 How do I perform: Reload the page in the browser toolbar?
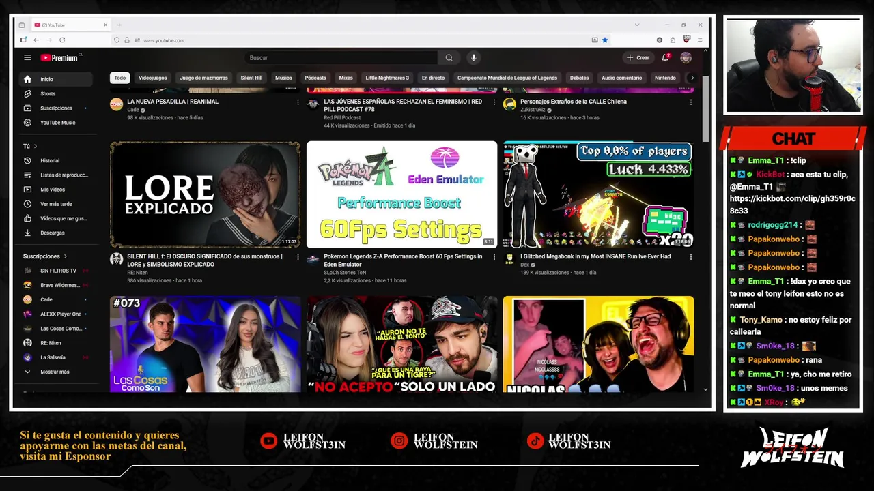[x=61, y=40]
